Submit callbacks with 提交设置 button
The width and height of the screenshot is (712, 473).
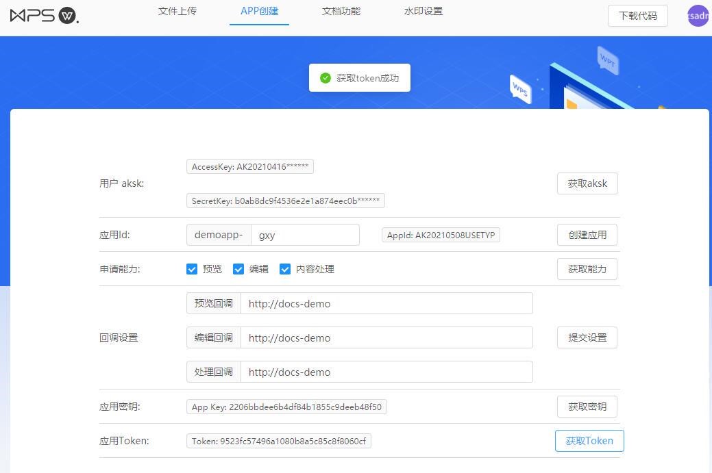[587, 337]
